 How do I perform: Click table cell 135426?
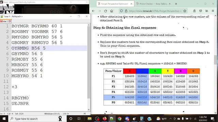click(x=129, y=76)
